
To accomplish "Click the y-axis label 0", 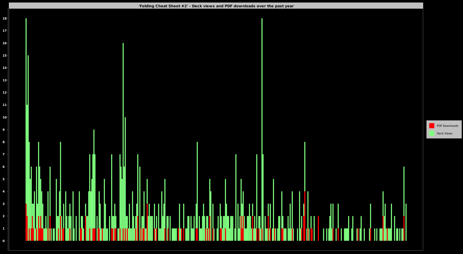I will pyautogui.click(x=4, y=241).
